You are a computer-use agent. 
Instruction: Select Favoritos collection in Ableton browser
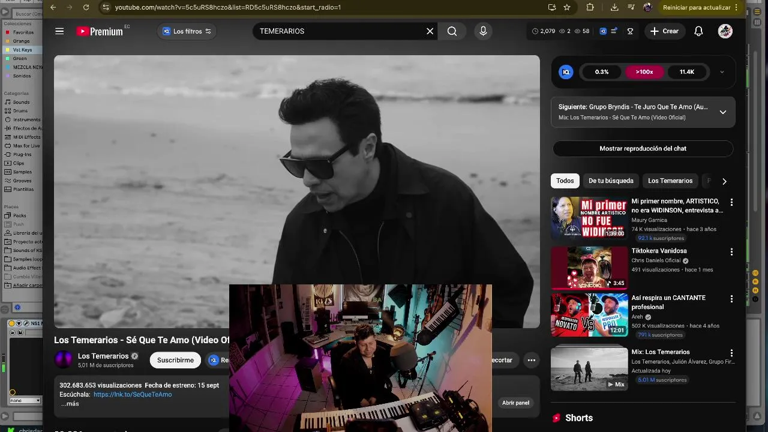pyautogui.click(x=23, y=32)
